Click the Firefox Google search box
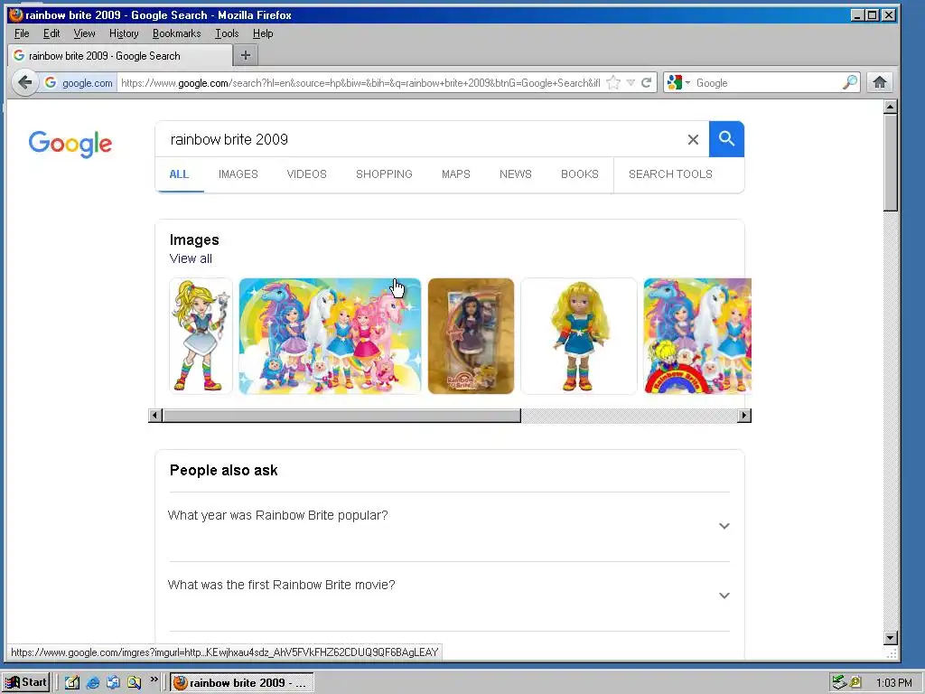The image size is (925, 694). click(x=767, y=82)
